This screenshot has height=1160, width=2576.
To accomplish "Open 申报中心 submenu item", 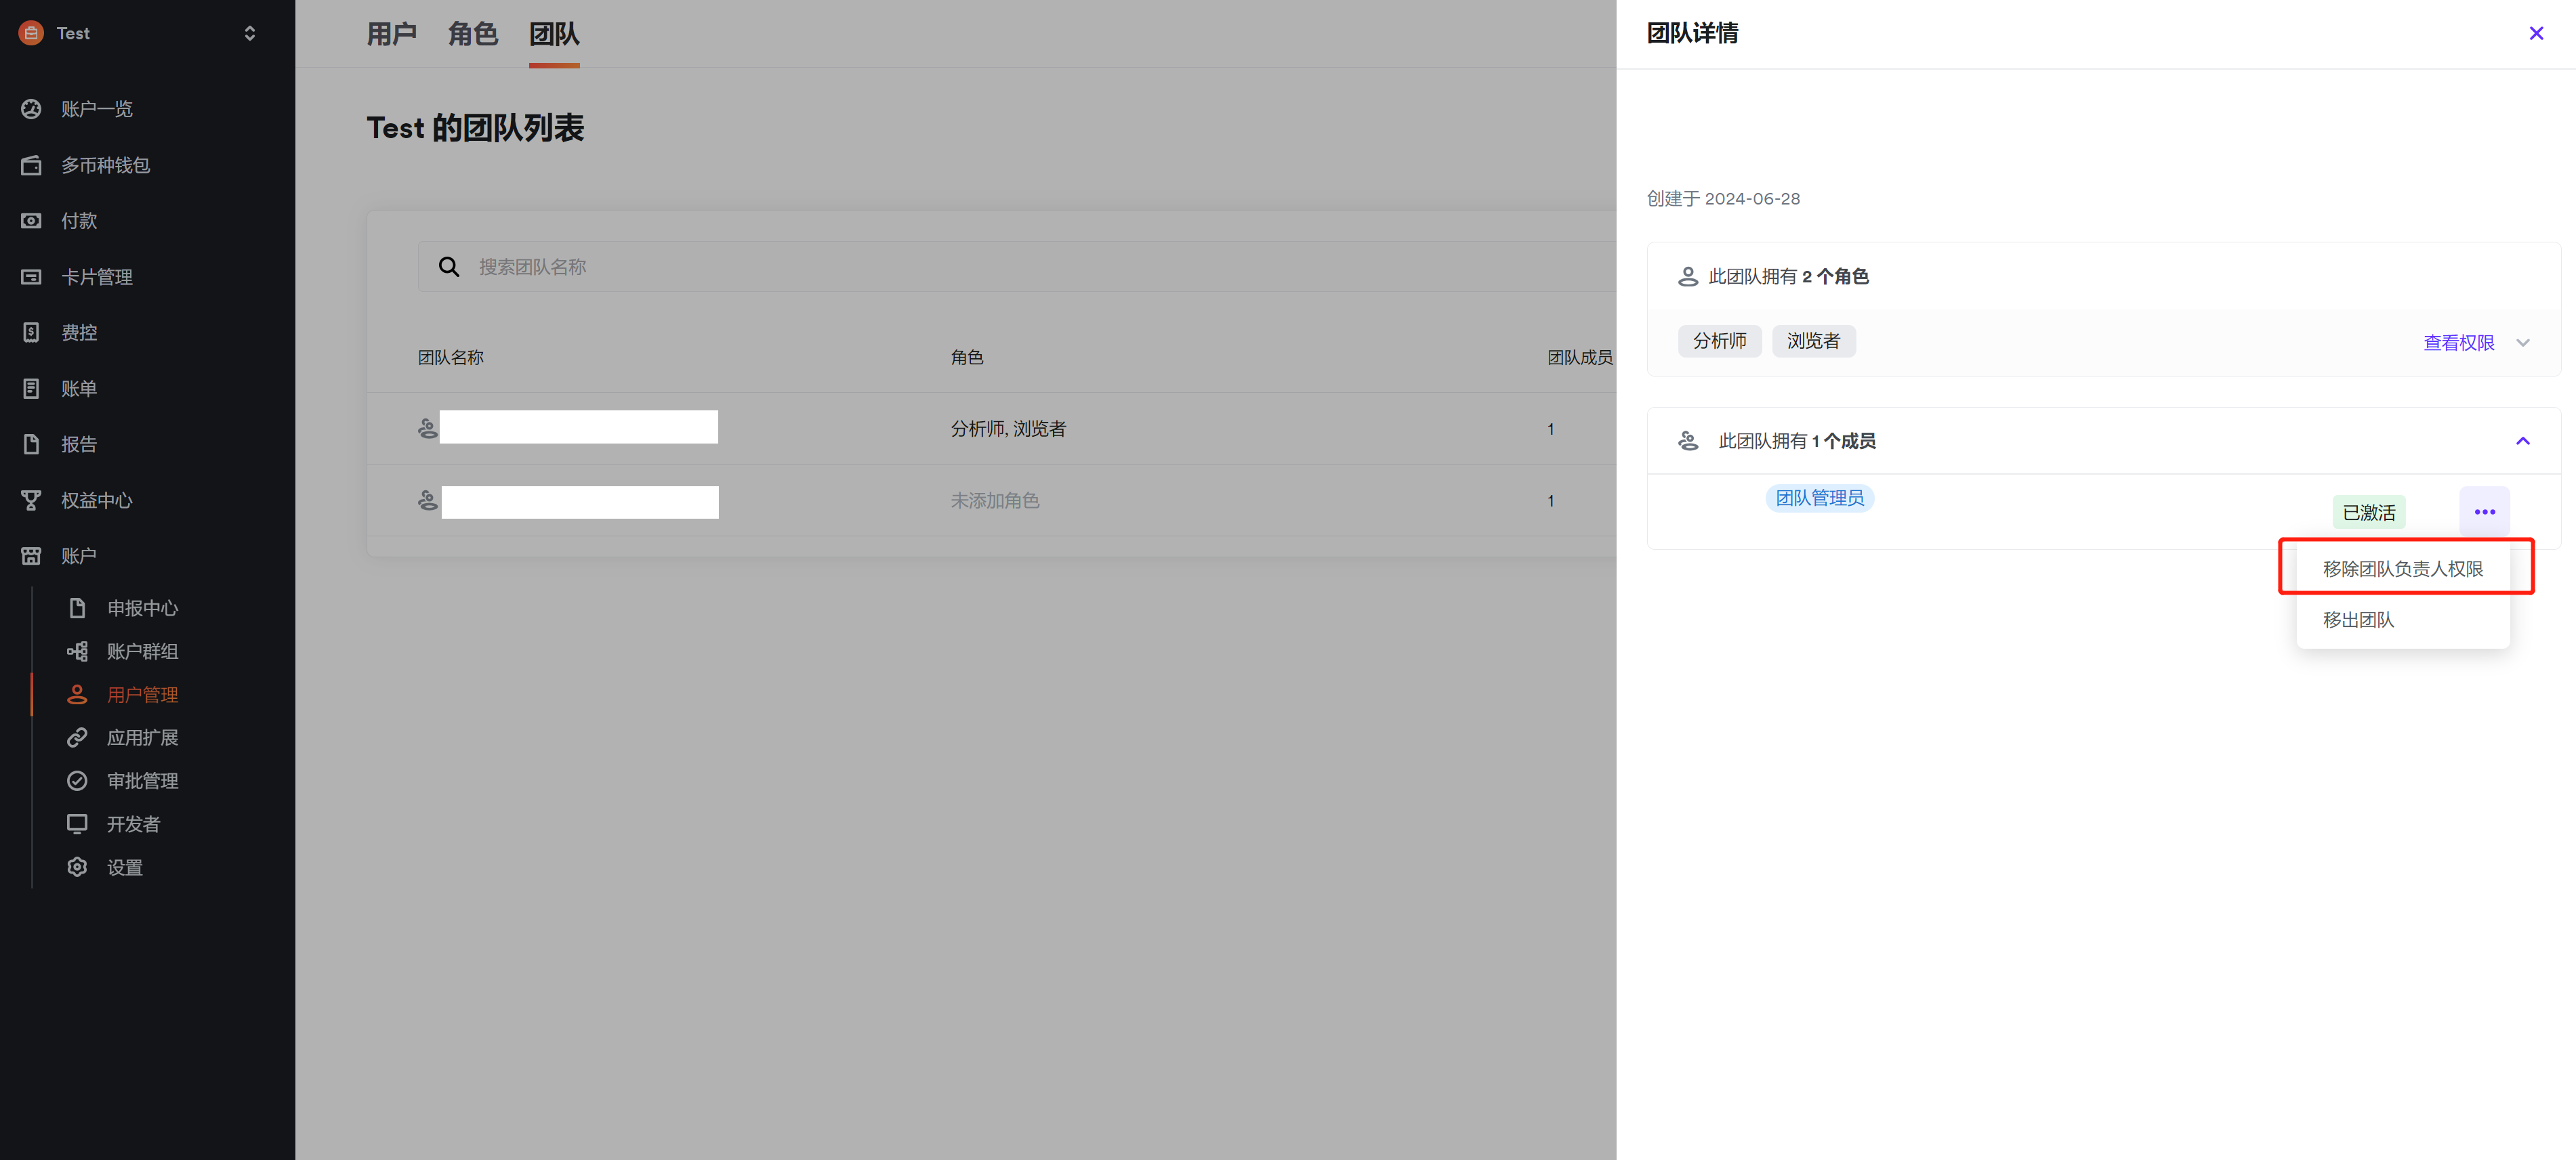I will point(143,607).
